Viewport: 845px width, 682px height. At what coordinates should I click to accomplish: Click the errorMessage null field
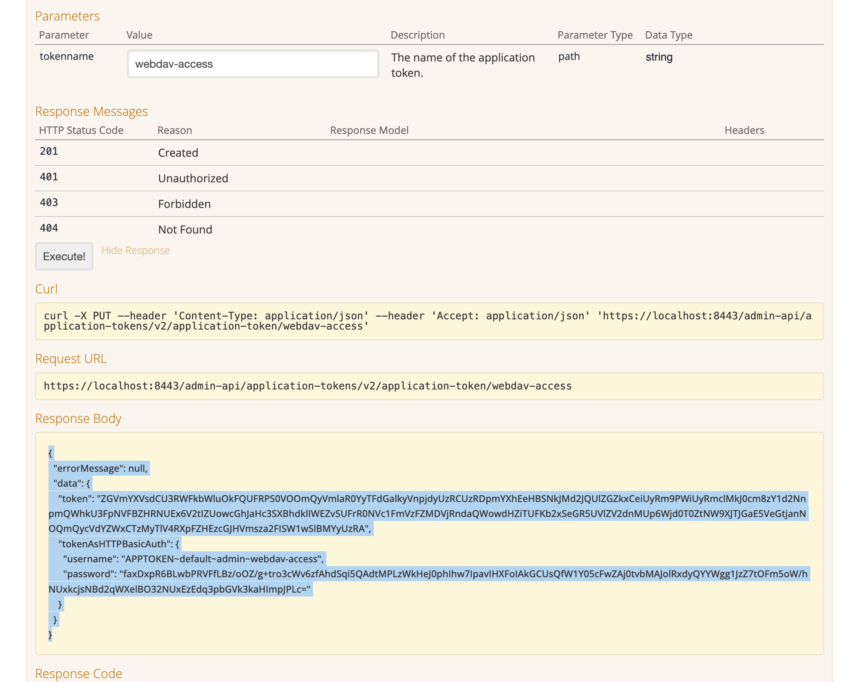100,468
